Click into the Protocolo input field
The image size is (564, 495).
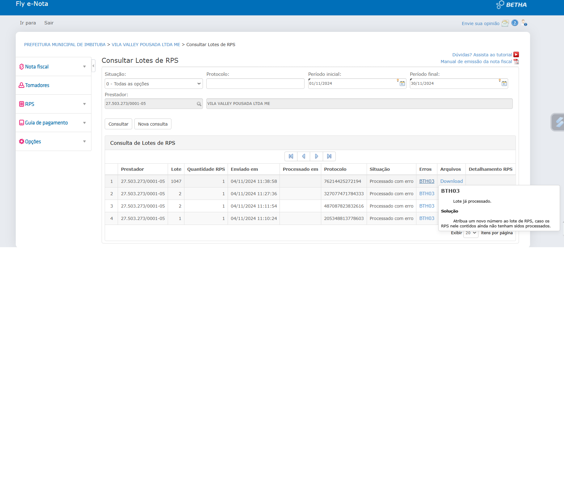255,84
